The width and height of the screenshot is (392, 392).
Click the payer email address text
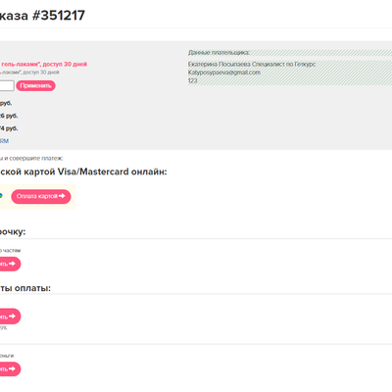(224, 73)
